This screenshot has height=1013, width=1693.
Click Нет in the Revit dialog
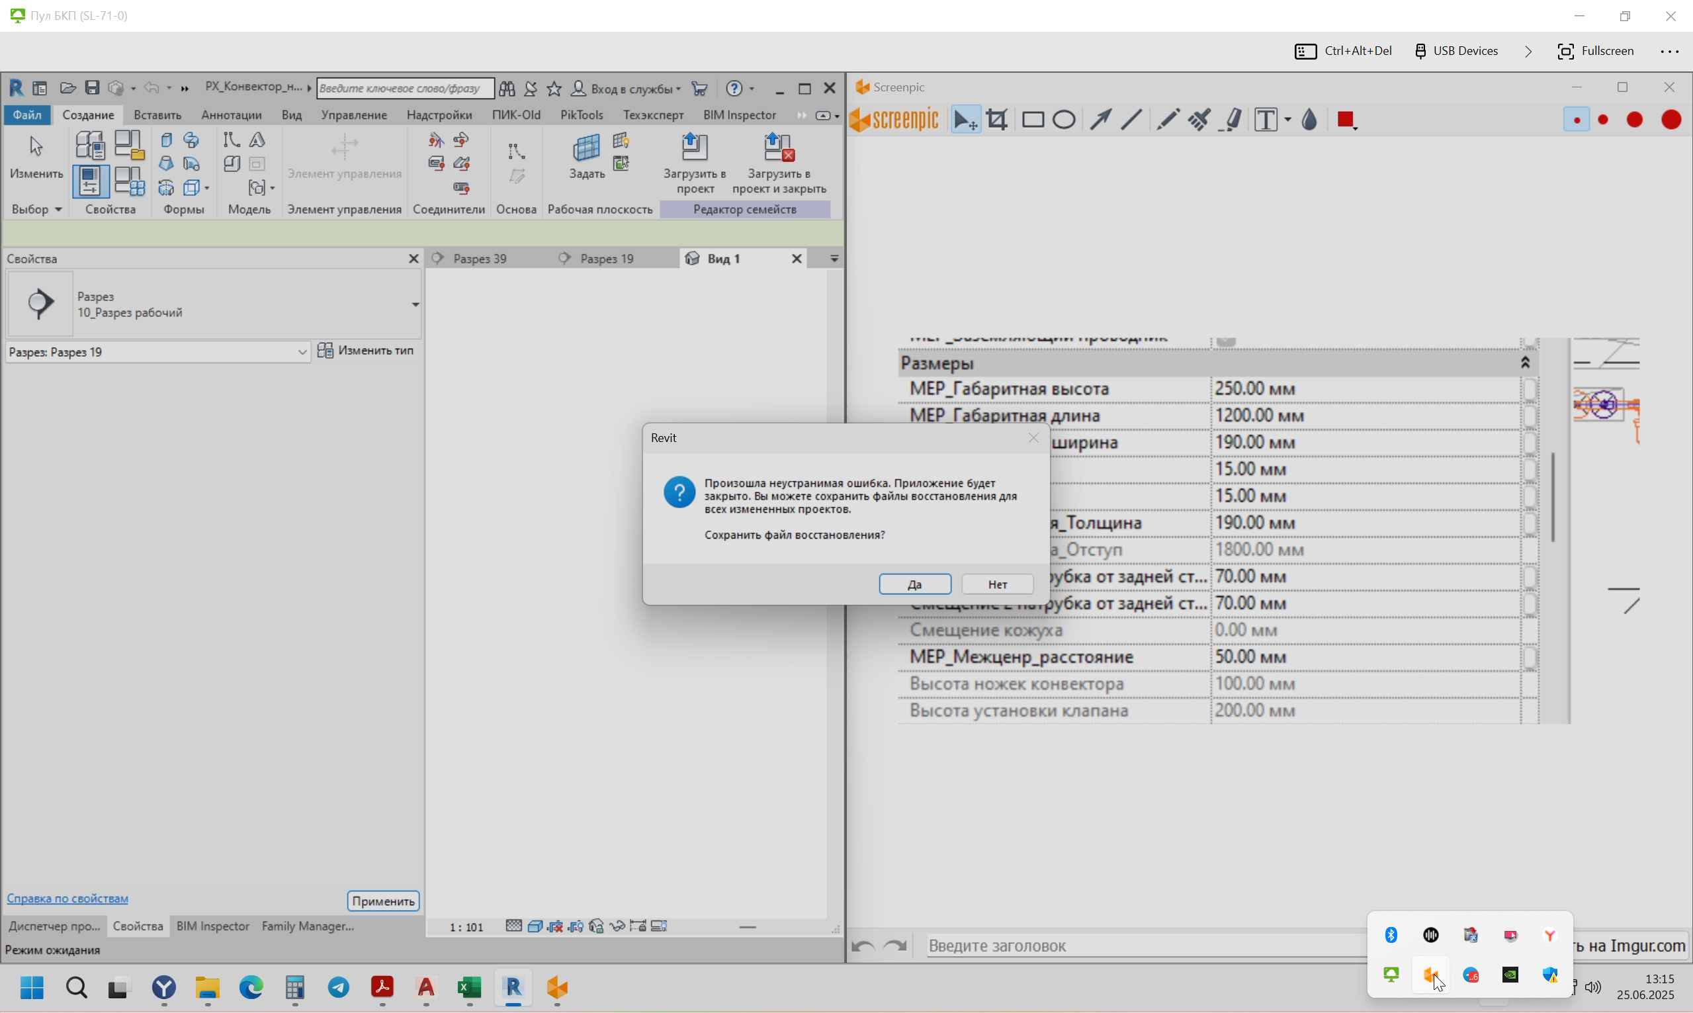tap(998, 584)
